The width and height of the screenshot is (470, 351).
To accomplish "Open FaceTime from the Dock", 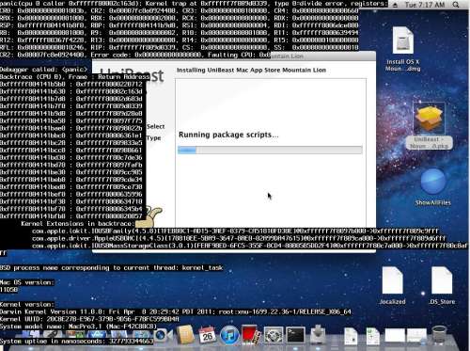I will tap(164, 336).
